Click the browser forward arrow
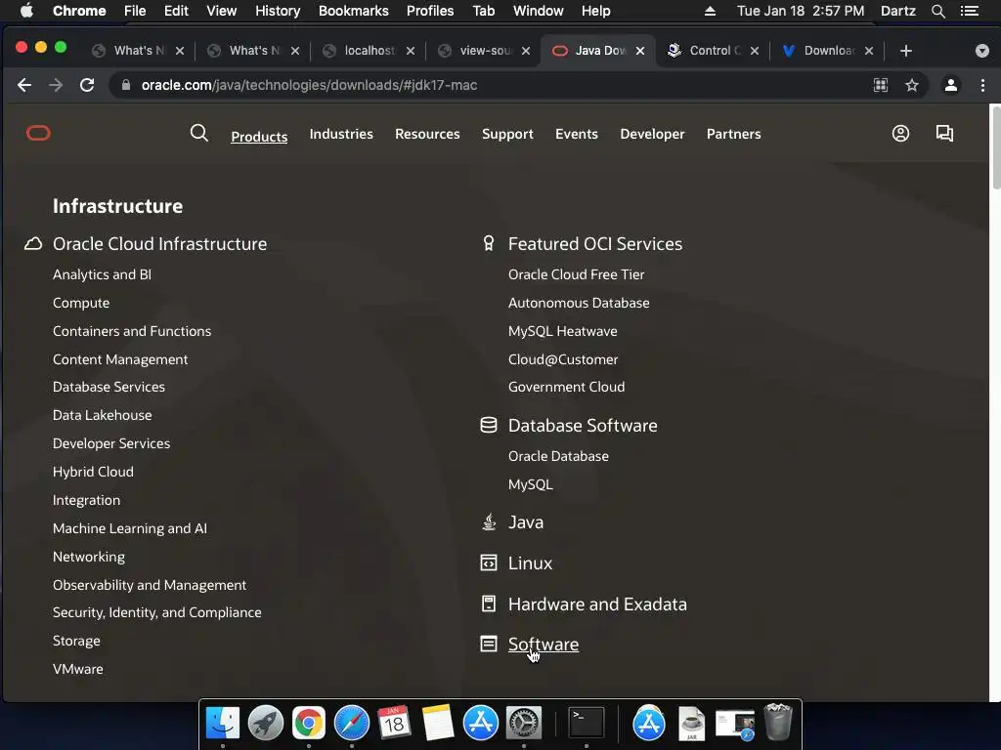Viewport: 1001px width, 750px height. tap(56, 85)
